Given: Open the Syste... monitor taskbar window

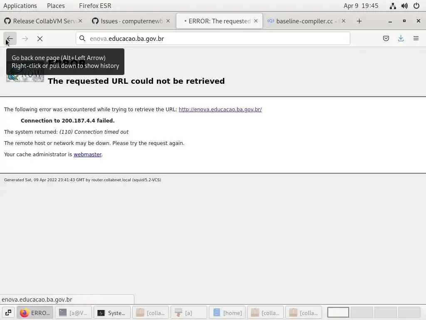Looking at the screenshot, I should tap(112, 312).
